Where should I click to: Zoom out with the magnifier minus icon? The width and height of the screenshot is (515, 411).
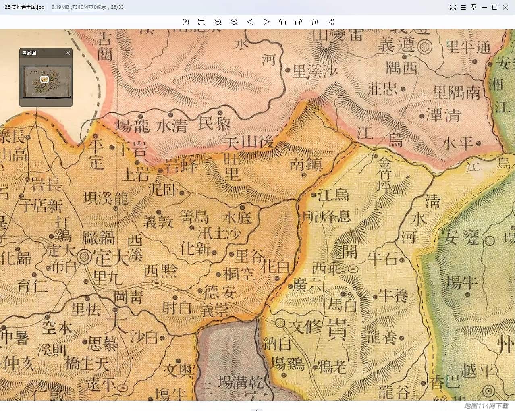234,22
